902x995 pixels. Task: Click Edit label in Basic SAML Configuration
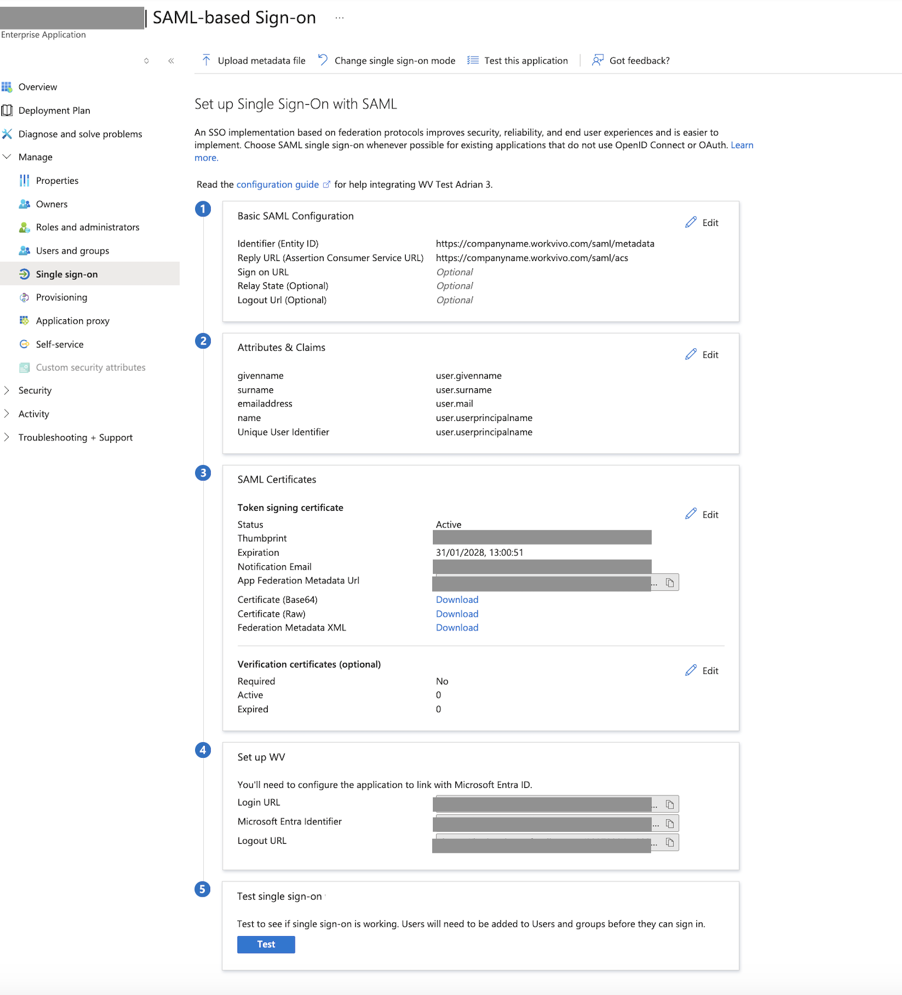pyautogui.click(x=710, y=223)
